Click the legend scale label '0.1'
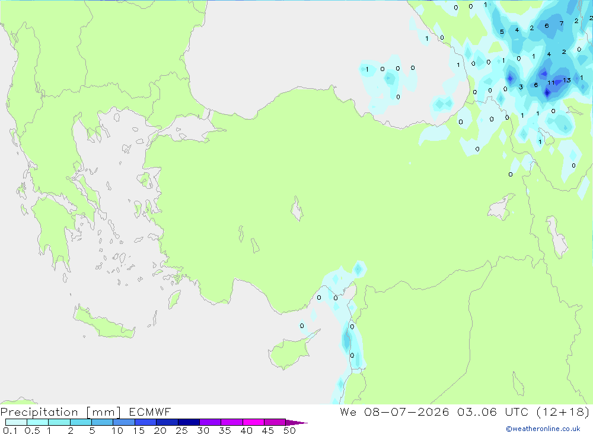Screen dimensions: 593x434 (10, 430)
